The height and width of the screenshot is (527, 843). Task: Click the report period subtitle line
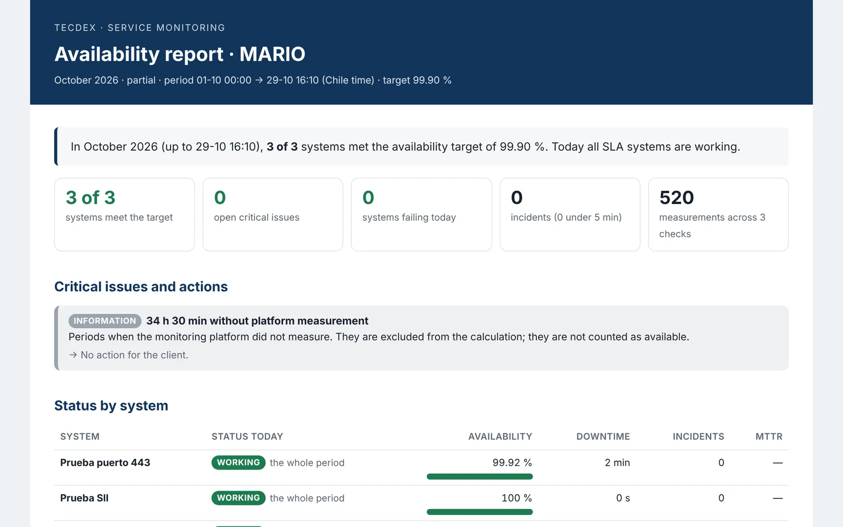(253, 80)
